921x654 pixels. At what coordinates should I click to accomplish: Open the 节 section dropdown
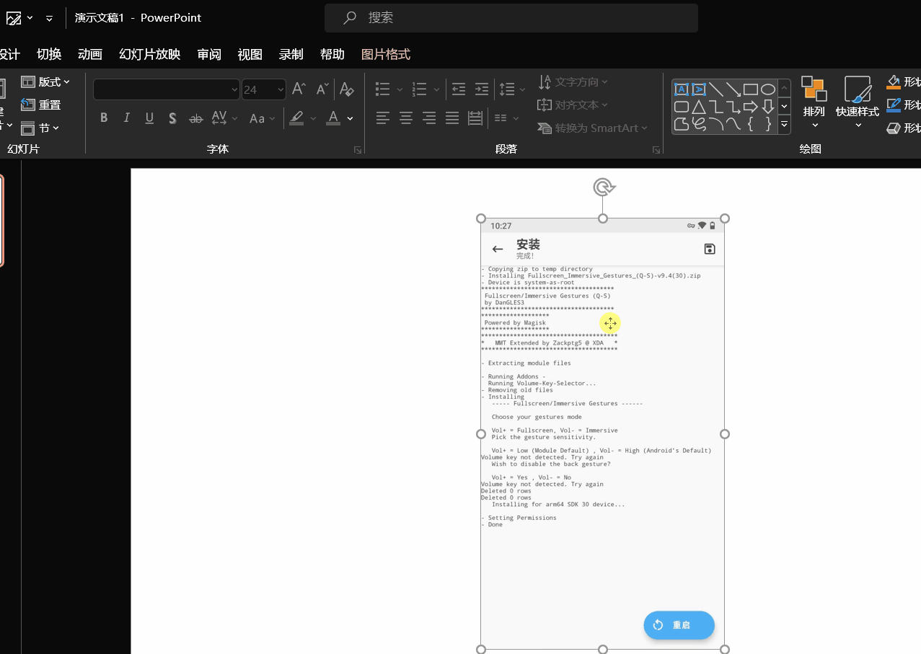[40, 128]
